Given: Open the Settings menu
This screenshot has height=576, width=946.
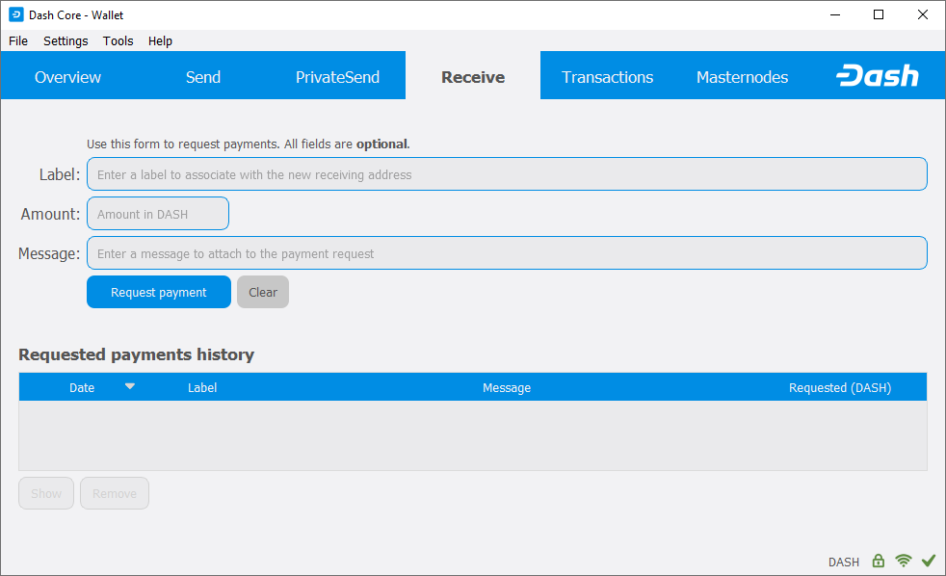Looking at the screenshot, I should [66, 41].
